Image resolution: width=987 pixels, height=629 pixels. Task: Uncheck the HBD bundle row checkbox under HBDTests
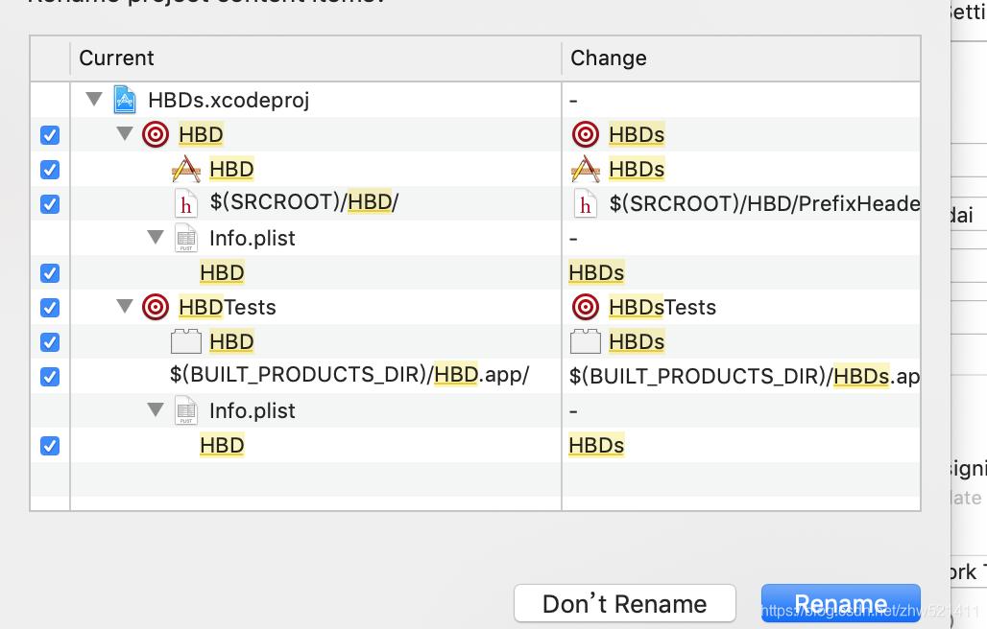click(x=50, y=342)
